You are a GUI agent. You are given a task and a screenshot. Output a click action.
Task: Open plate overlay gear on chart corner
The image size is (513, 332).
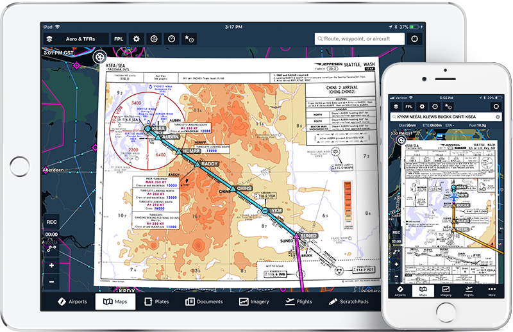(101, 57)
